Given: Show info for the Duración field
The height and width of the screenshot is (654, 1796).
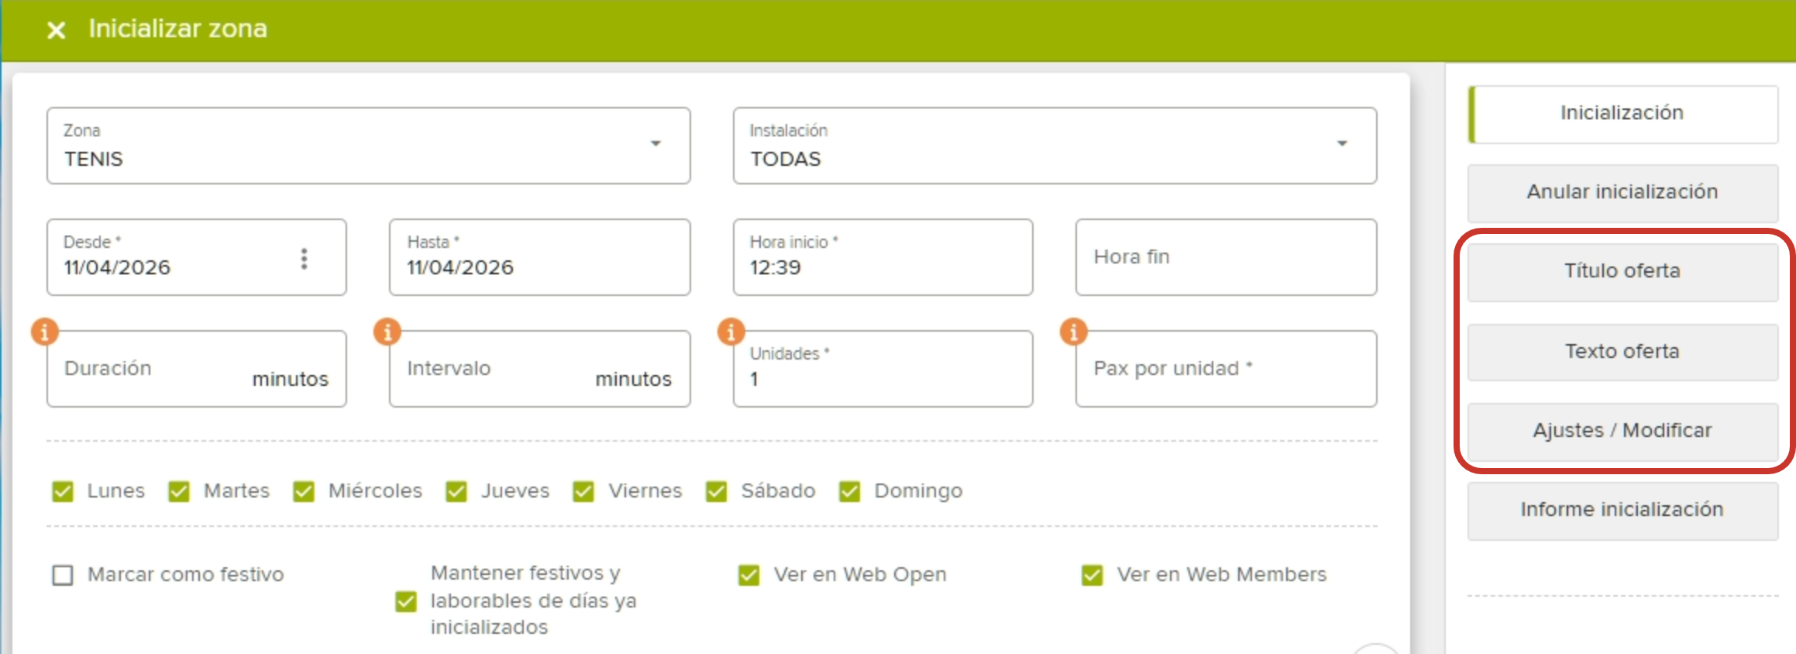Looking at the screenshot, I should coord(45,332).
